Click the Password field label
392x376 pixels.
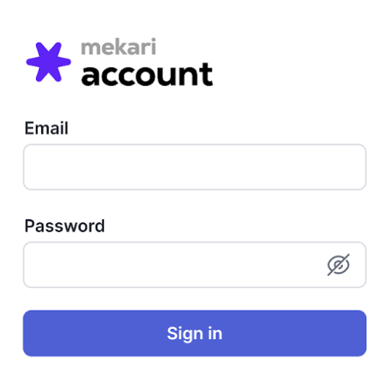65,226
